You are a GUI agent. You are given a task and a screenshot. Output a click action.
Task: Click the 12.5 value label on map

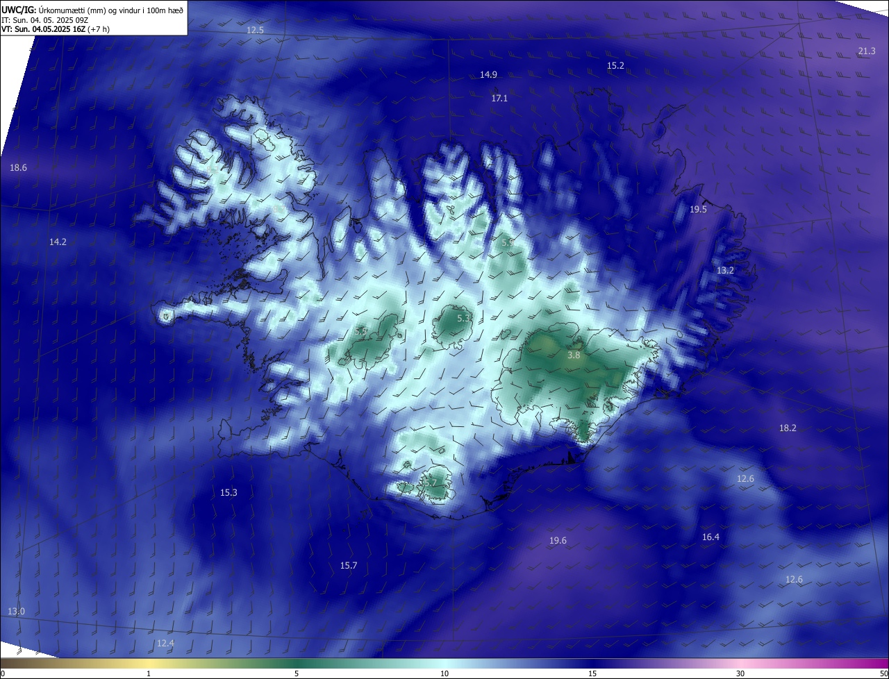coord(256,30)
